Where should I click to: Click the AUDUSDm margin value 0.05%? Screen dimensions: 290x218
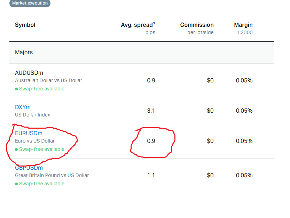pyautogui.click(x=244, y=80)
